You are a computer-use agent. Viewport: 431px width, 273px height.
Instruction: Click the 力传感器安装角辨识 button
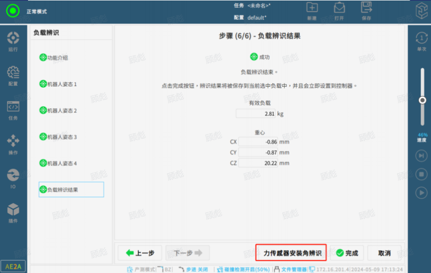point(292,253)
